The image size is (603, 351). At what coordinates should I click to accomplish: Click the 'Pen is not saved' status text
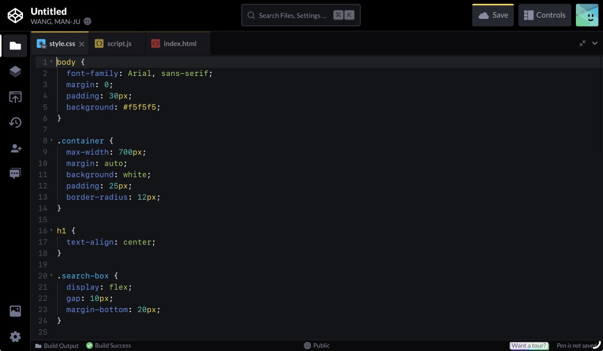[577, 346]
